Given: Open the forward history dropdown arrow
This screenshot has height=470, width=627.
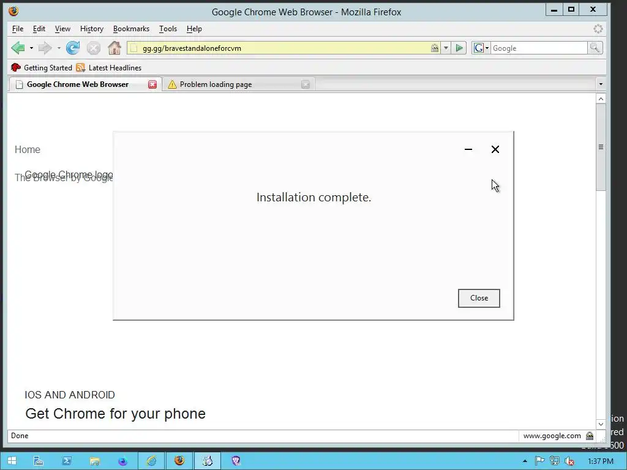Looking at the screenshot, I should [59, 48].
